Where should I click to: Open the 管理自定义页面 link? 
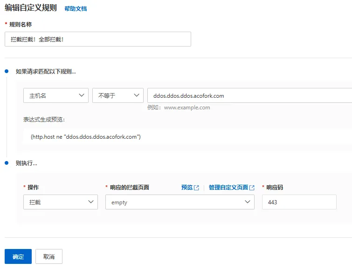coord(228,188)
